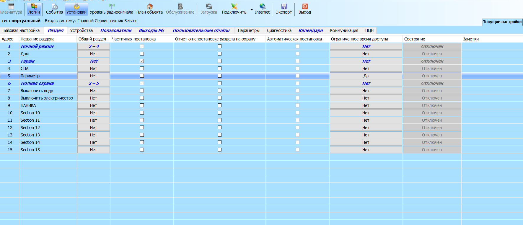The image size is (523, 225).
Task: Click the Экспорт floppy disk icon
Action: pyautogui.click(x=284, y=6)
